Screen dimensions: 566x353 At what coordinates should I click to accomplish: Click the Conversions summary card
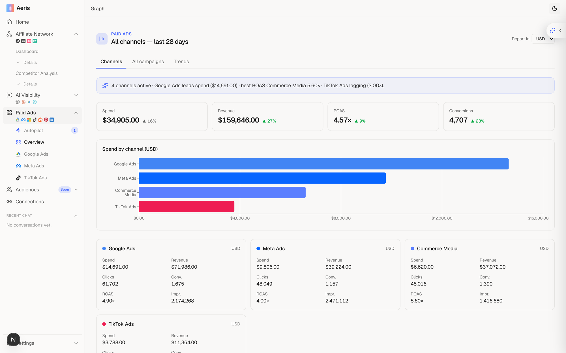click(499, 117)
